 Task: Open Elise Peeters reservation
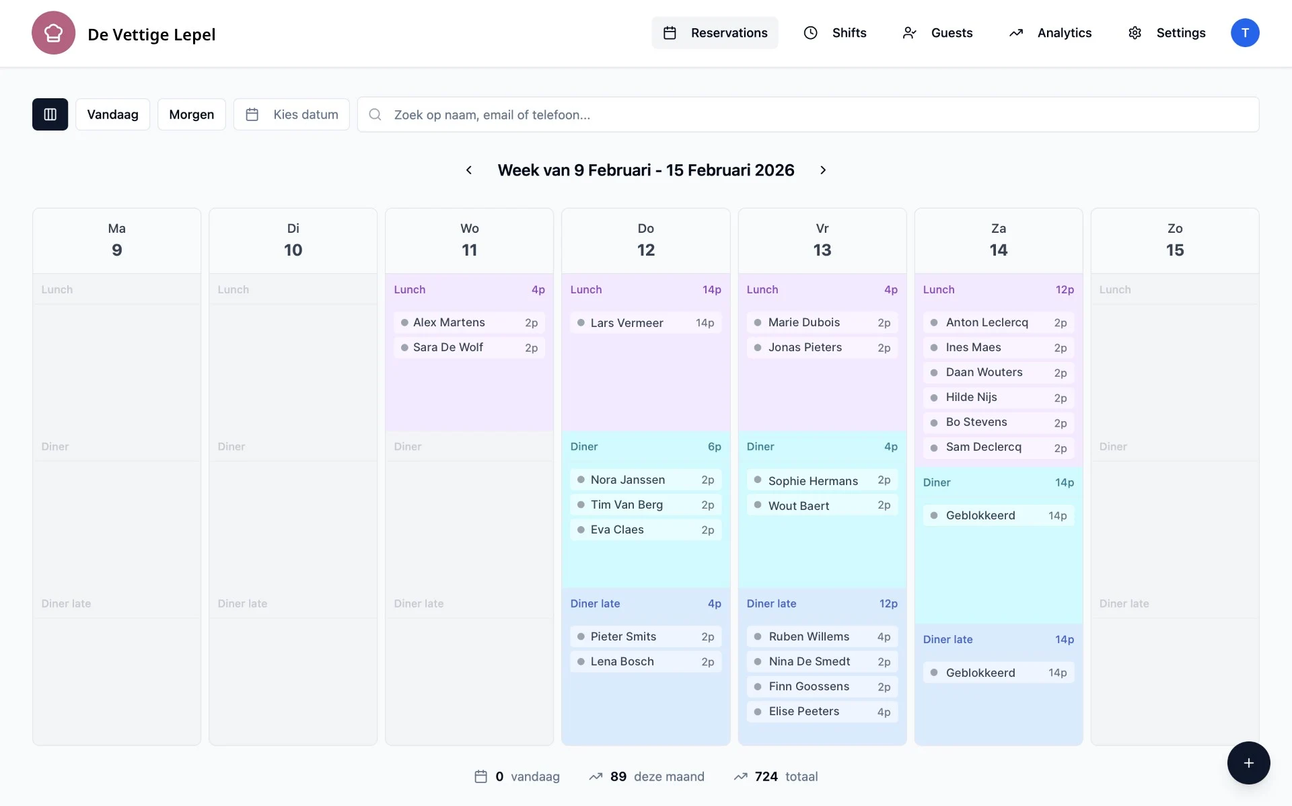pos(822,711)
